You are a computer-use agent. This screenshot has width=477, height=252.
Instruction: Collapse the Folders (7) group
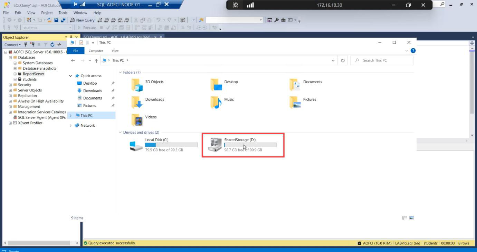(121, 72)
